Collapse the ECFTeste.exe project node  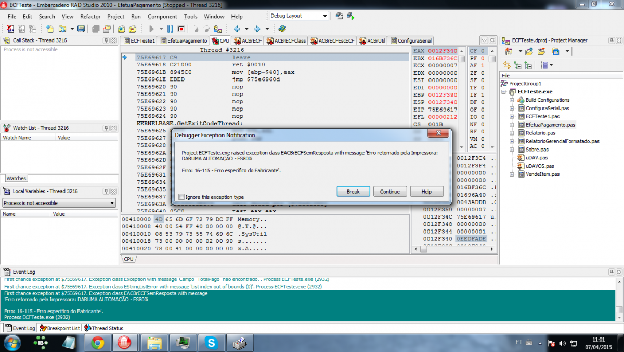[x=503, y=91]
